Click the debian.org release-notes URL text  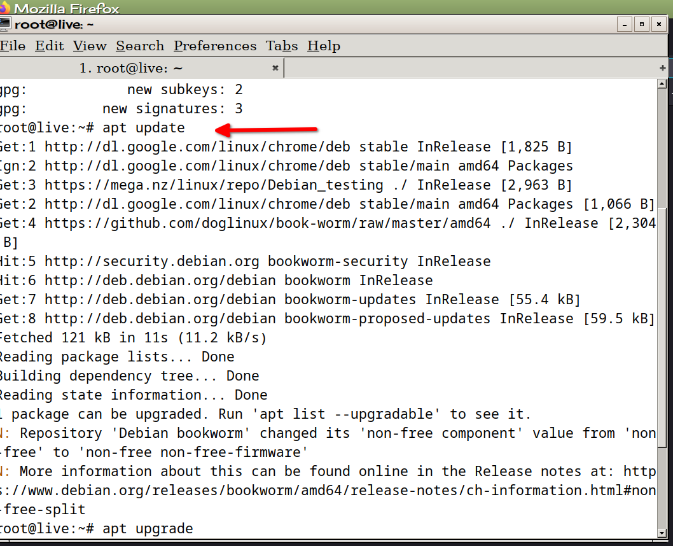coord(328,490)
